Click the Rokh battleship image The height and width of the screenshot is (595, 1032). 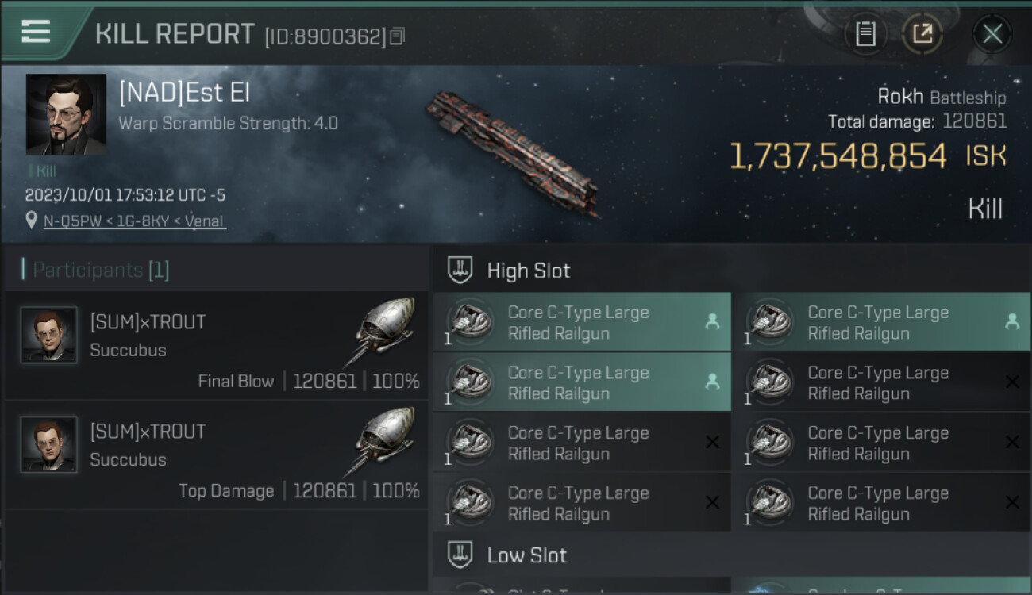(512, 152)
